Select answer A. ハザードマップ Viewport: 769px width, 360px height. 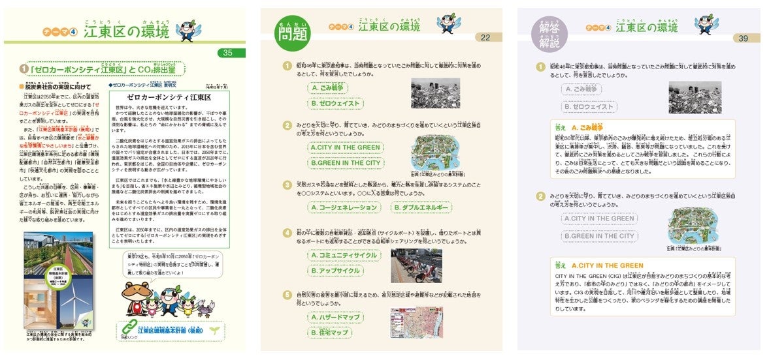pos(335,318)
